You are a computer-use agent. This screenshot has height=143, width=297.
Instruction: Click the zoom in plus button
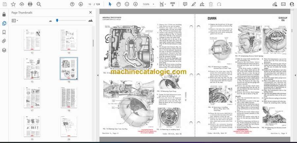click(x=136, y=4)
